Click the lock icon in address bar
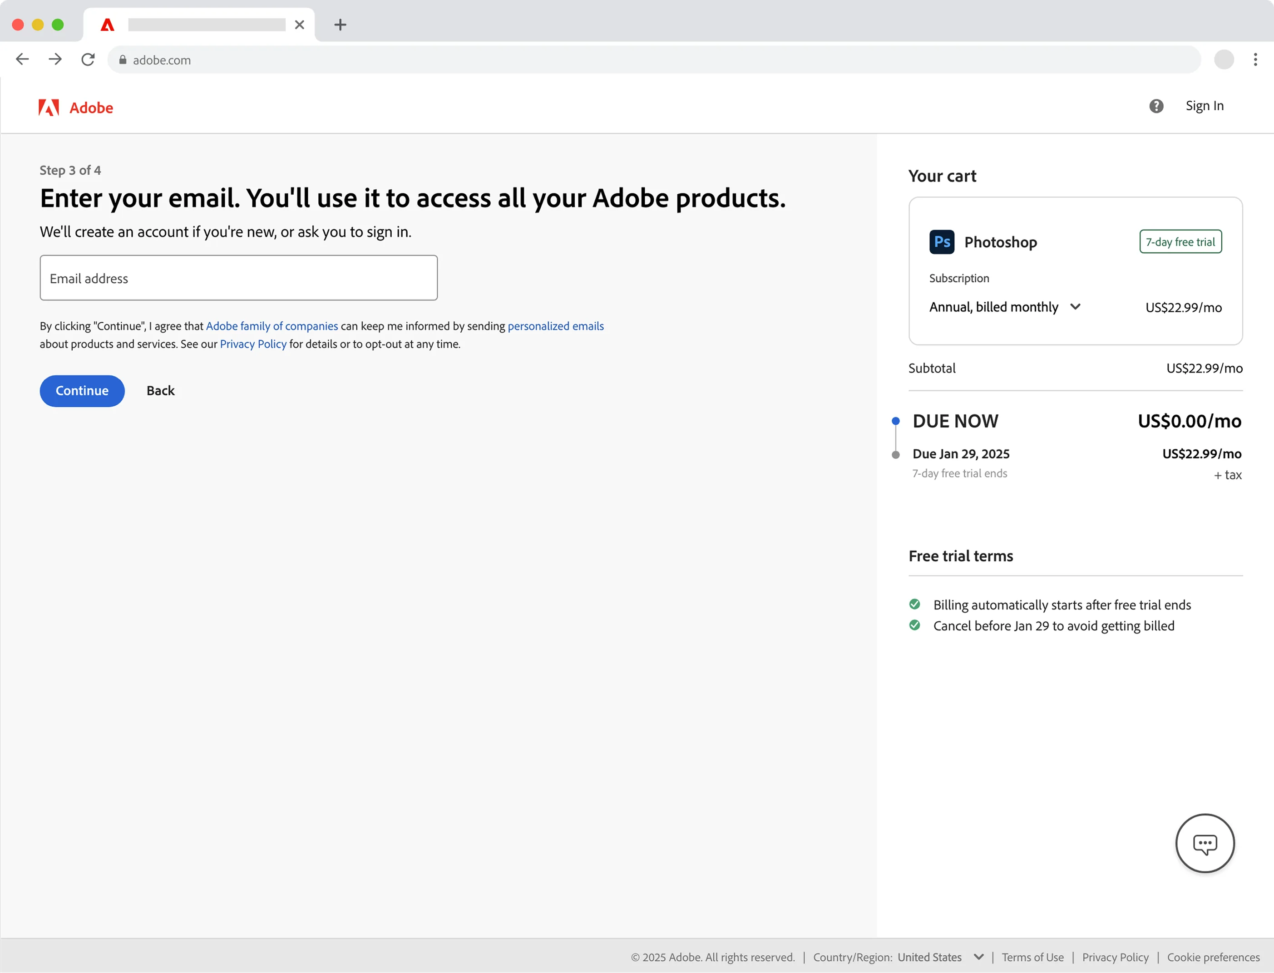The width and height of the screenshot is (1274, 973). click(122, 59)
